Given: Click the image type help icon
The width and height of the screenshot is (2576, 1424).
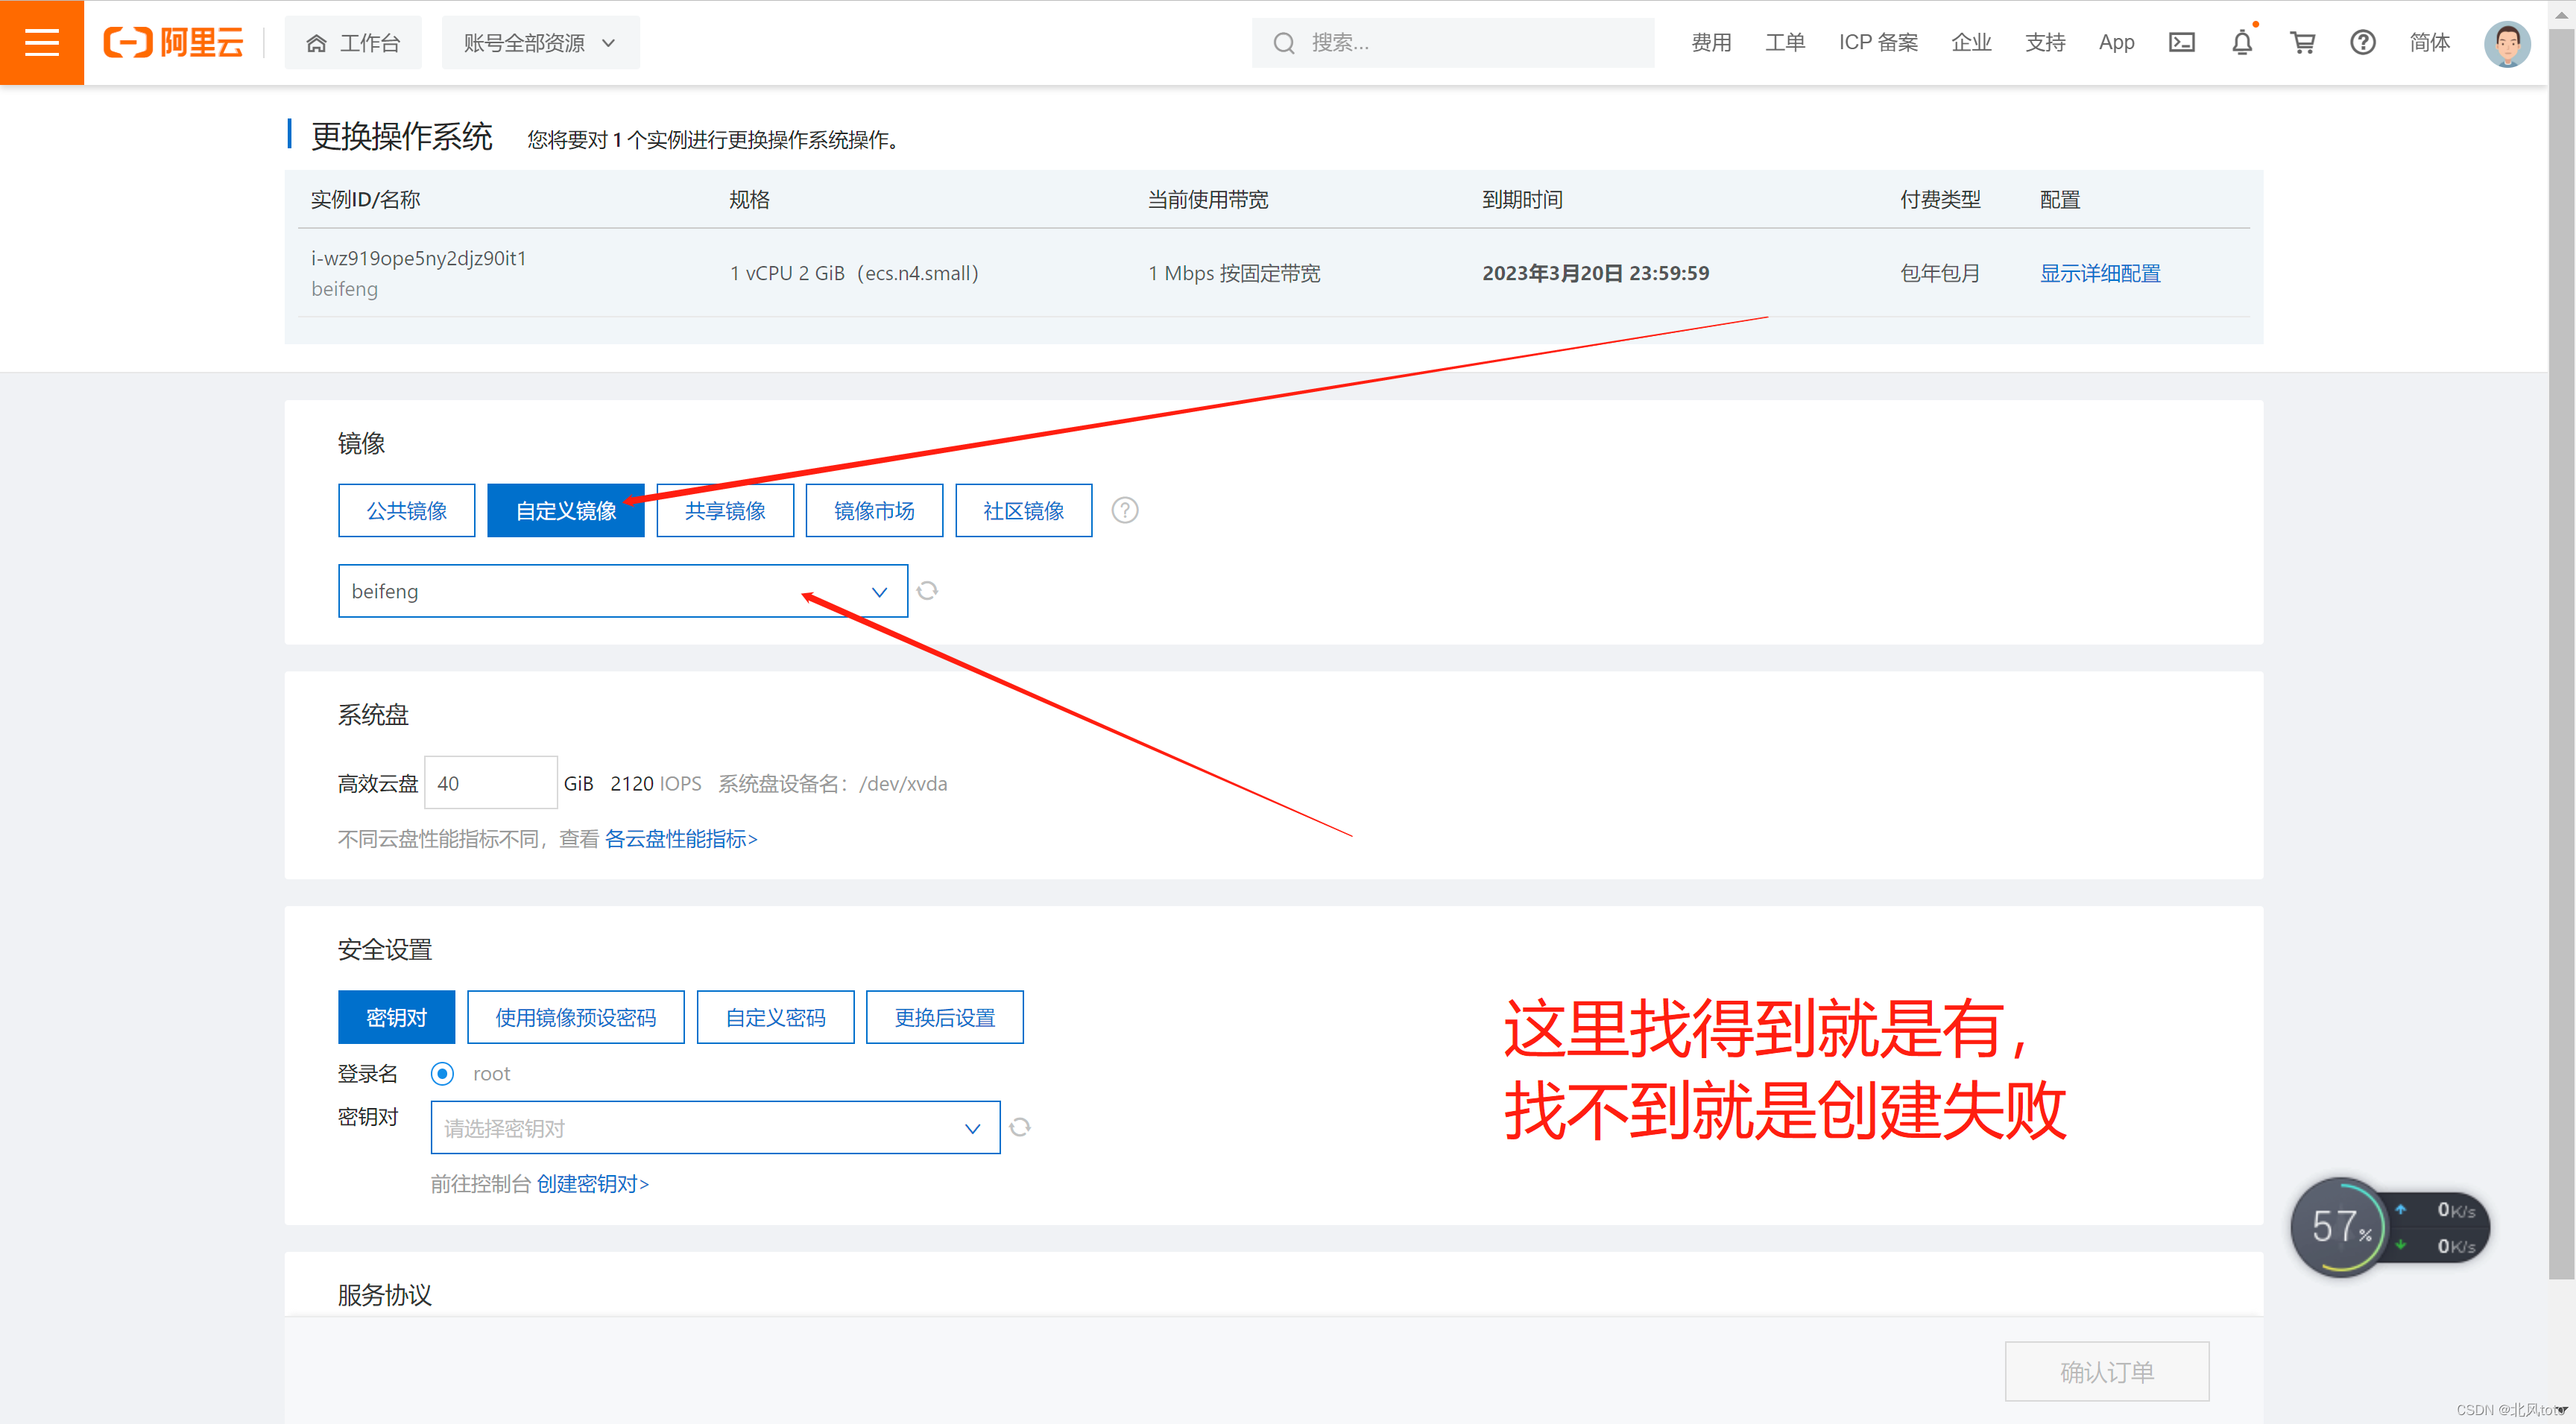Looking at the screenshot, I should [x=1124, y=510].
